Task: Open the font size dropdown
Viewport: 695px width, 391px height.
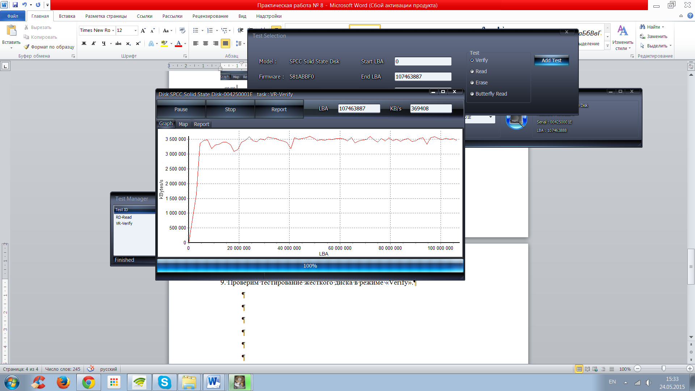Action: [136, 30]
